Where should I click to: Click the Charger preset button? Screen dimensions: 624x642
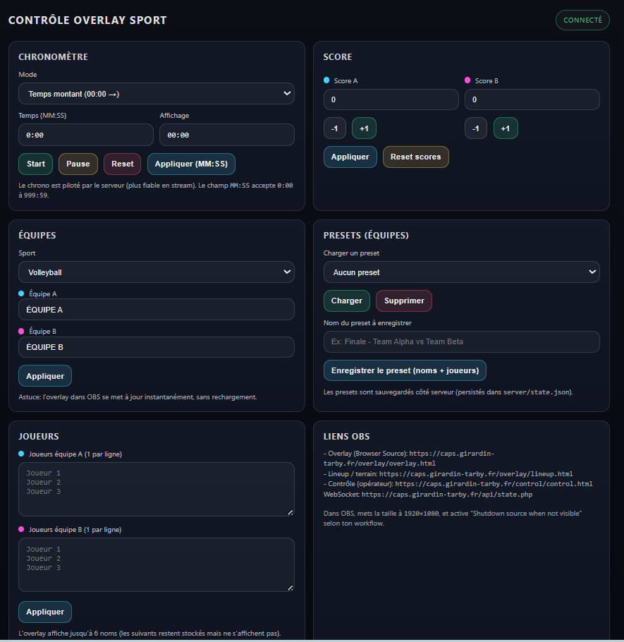pyautogui.click(x=347, y=301)
